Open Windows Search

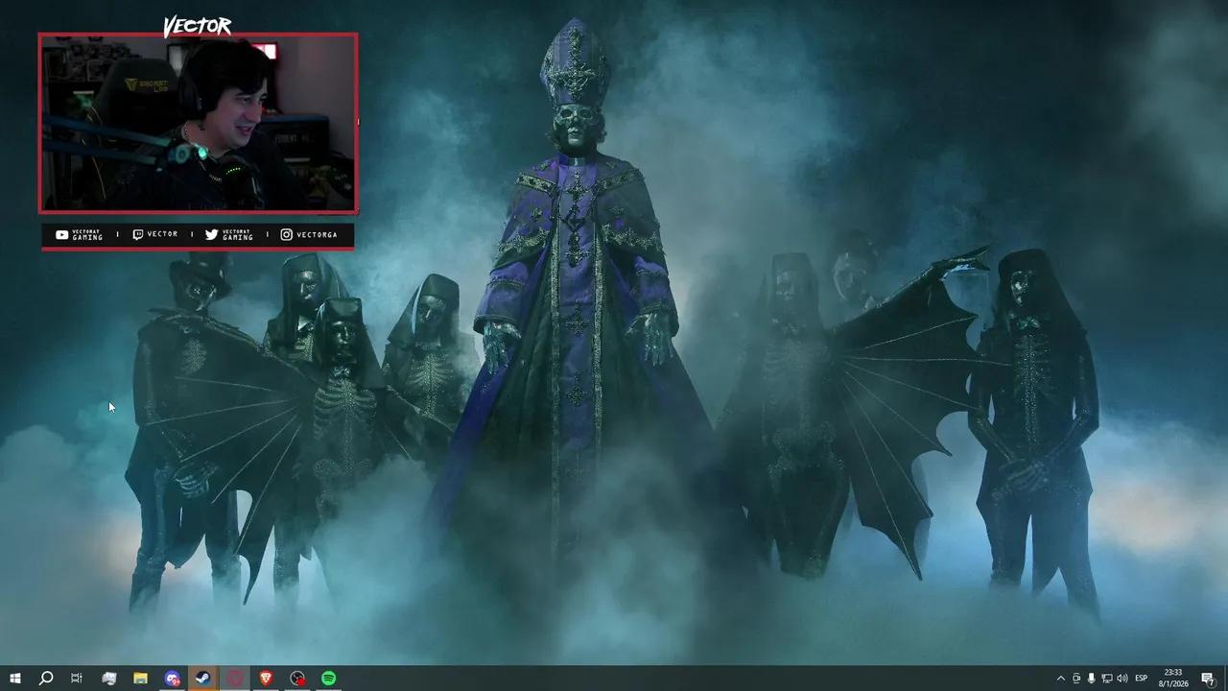(46, 678)
